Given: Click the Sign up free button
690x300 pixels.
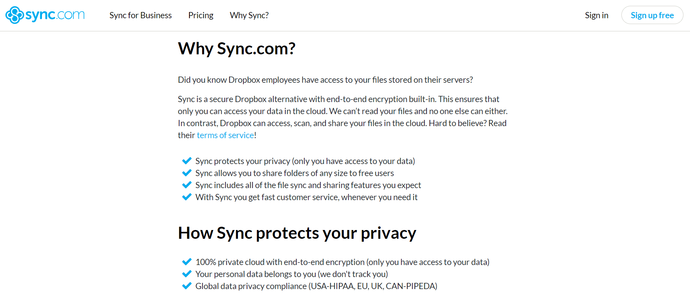Looking at the screenshot, I should coord(652,15).
